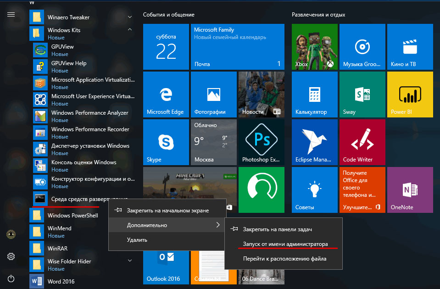Viewport: 440px width, 289px height.
Task: Open the Кино и ТВ tile
Action: coord(410,47)
